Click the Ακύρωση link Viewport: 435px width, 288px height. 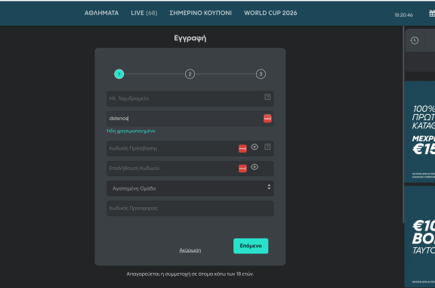(190, 250)
